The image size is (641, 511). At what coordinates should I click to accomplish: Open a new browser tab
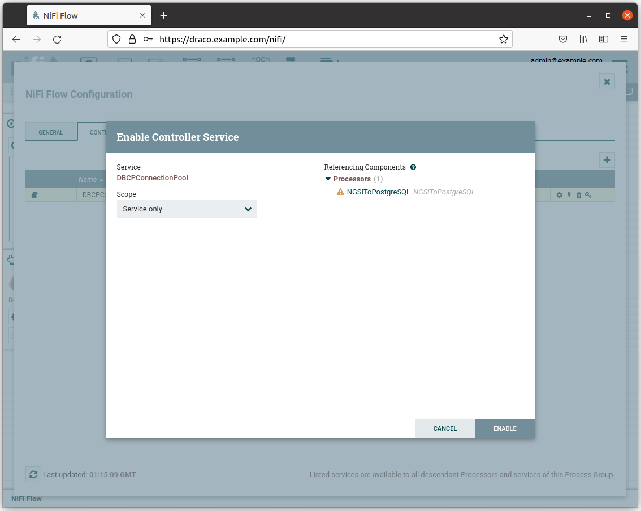pos(163,15)
